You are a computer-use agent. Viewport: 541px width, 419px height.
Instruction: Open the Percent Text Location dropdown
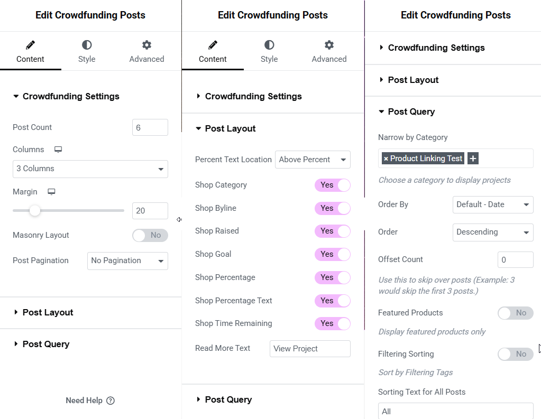tap(313, 160)
